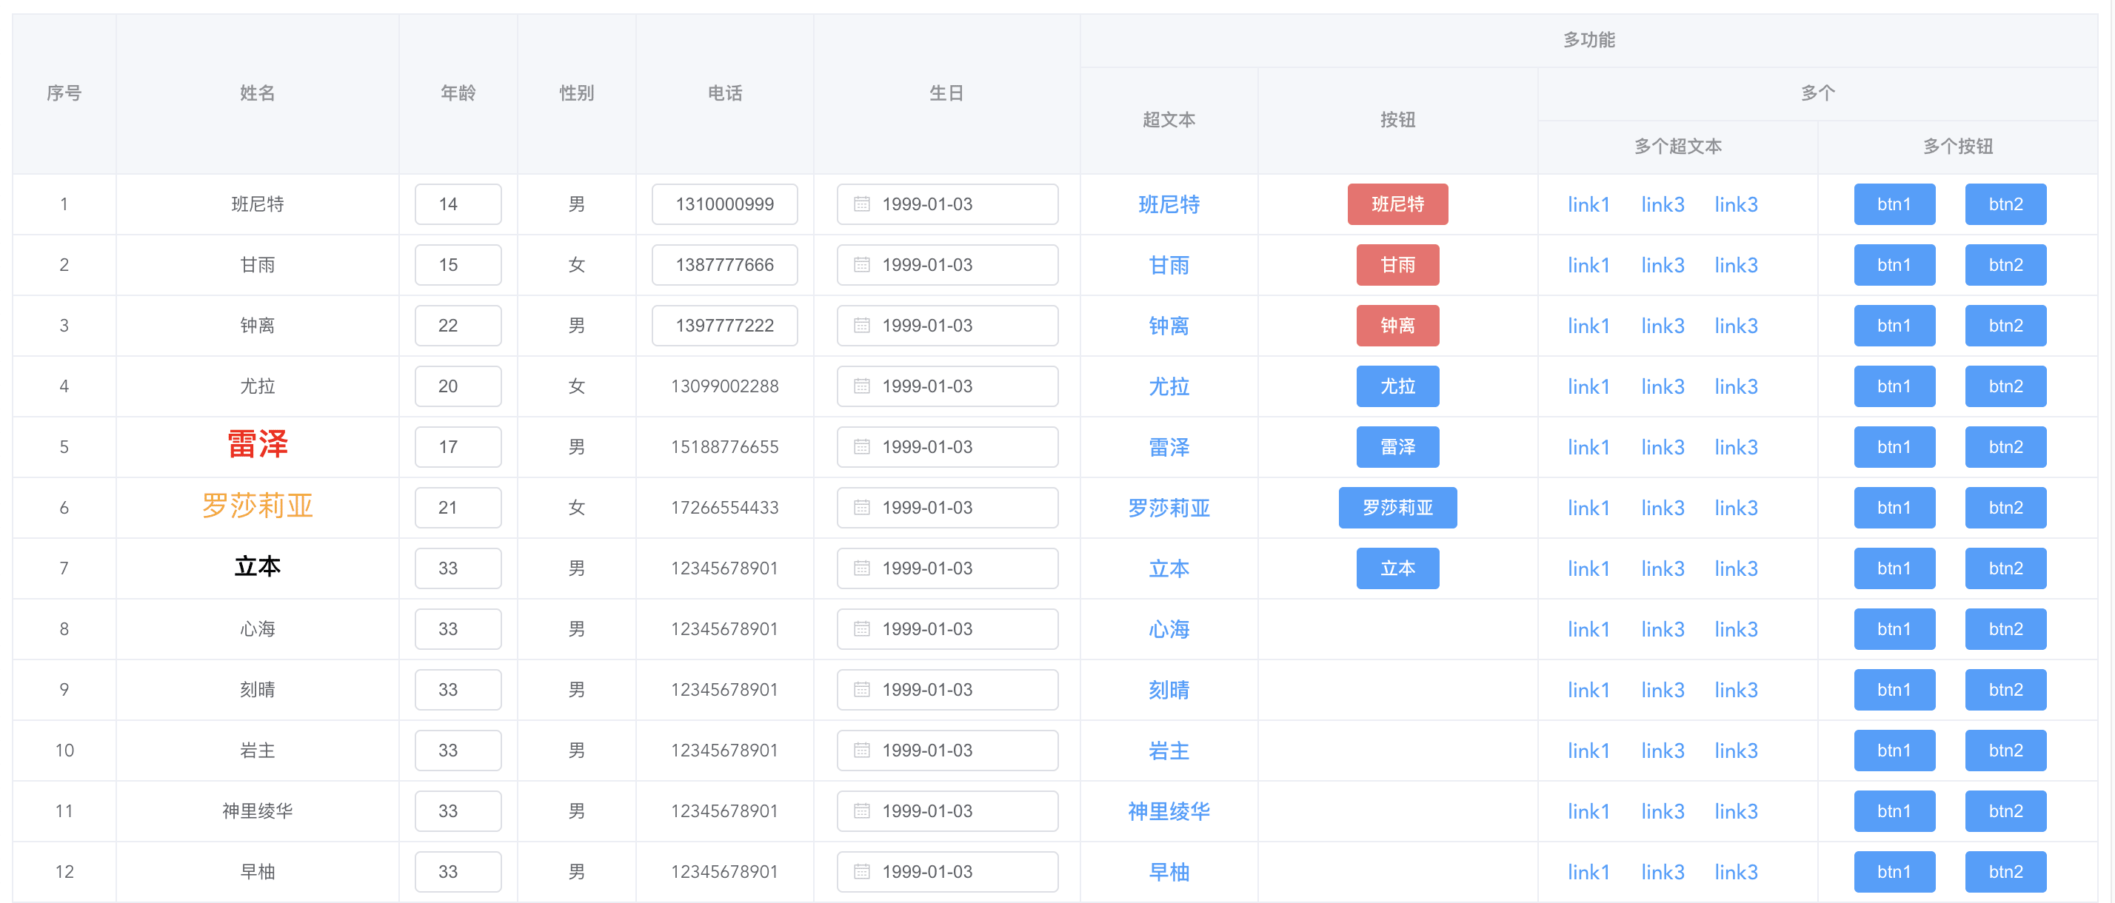Click the 超文本 column header
This screenshot has height=903, width=2115.
1169,121
